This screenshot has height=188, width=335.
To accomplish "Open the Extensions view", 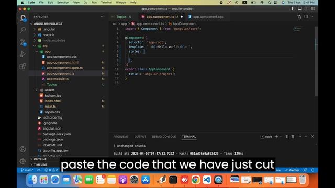I will coord(23,66).
